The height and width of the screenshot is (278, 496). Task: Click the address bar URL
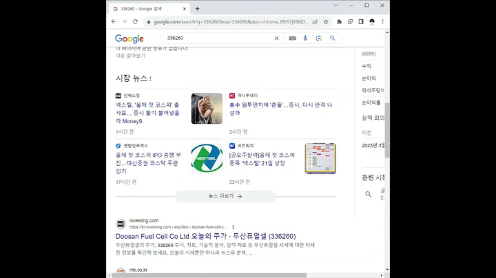(x=231, y=22)
